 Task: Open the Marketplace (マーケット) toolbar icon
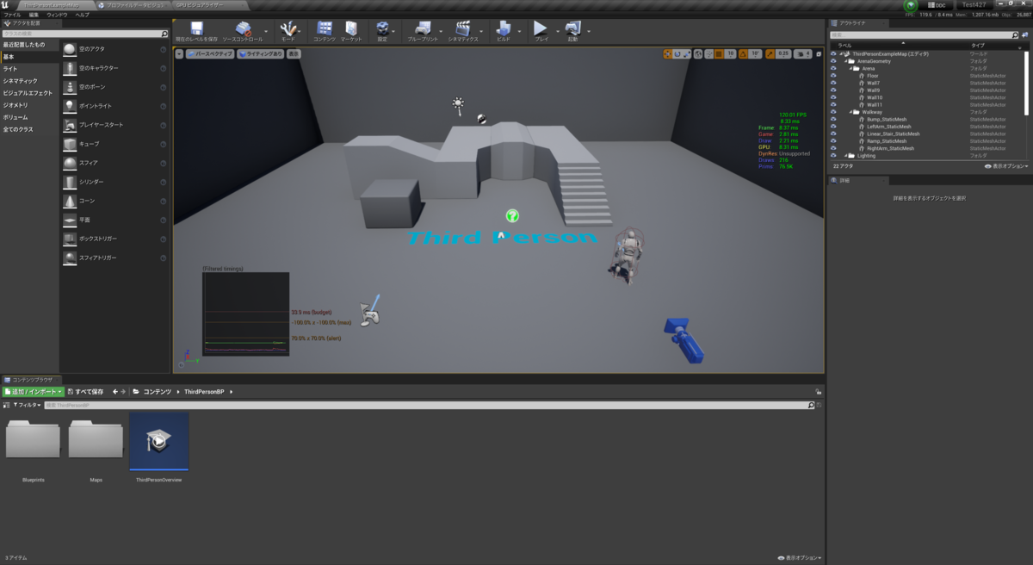pos(351,28)
